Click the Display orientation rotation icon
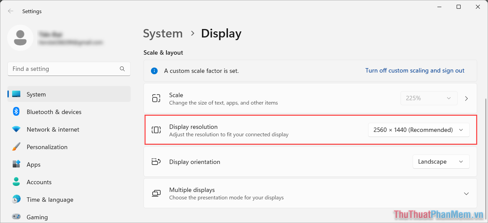Image resolution: width=488 pixels, height=223 pixels. (x=156, y=161)
